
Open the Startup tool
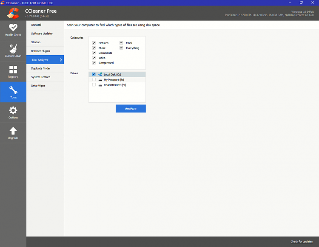tap(45, 42)
